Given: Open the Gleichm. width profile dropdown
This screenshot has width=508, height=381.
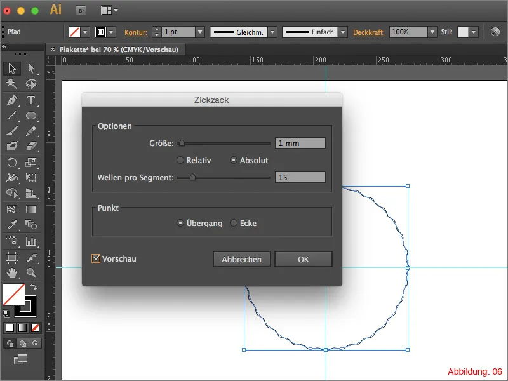Looking at the screenshot, I should tap(272, 32).
